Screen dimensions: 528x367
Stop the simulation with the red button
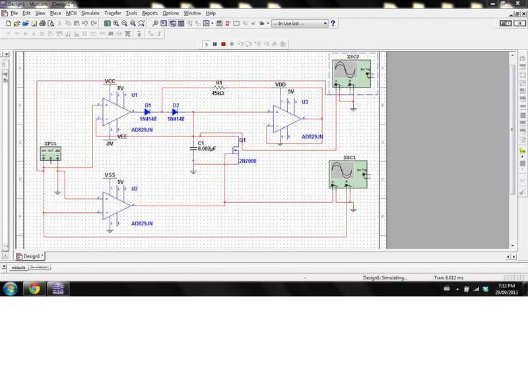[223, 44]
